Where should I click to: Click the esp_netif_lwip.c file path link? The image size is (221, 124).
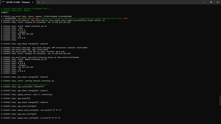pos(82,19)
